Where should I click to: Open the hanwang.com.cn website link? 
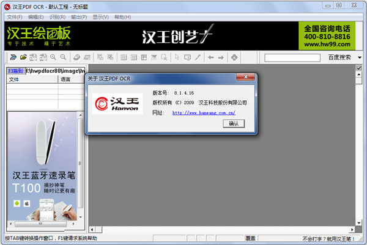point(204,113)
